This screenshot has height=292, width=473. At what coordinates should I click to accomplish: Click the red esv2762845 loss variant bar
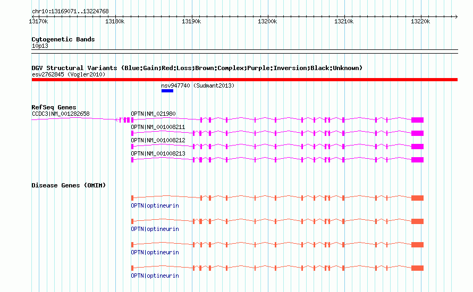point(244,80)
